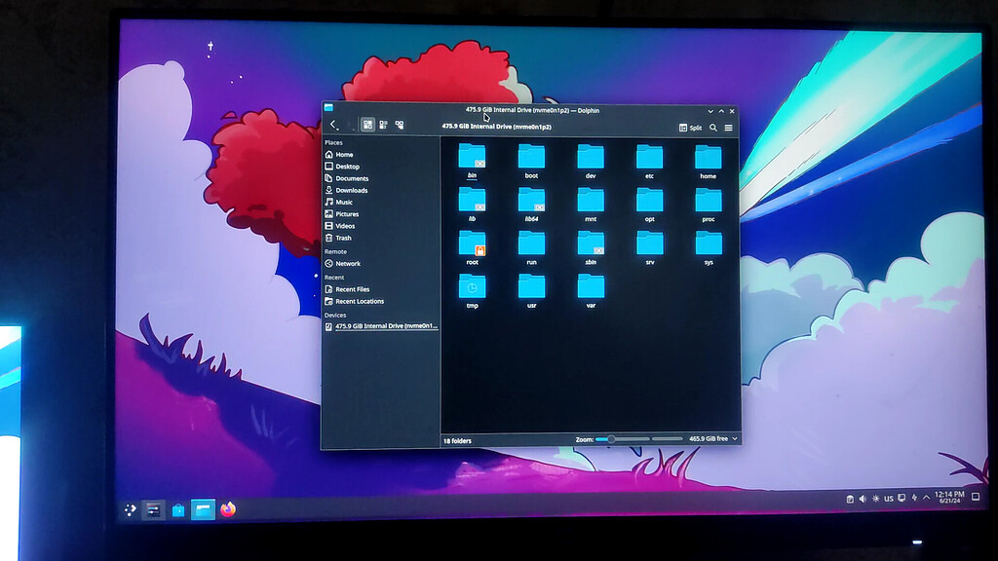This screenshot has width=998, height=561.
Task: Expand the hidden system tray items
Action: point(926,497)
